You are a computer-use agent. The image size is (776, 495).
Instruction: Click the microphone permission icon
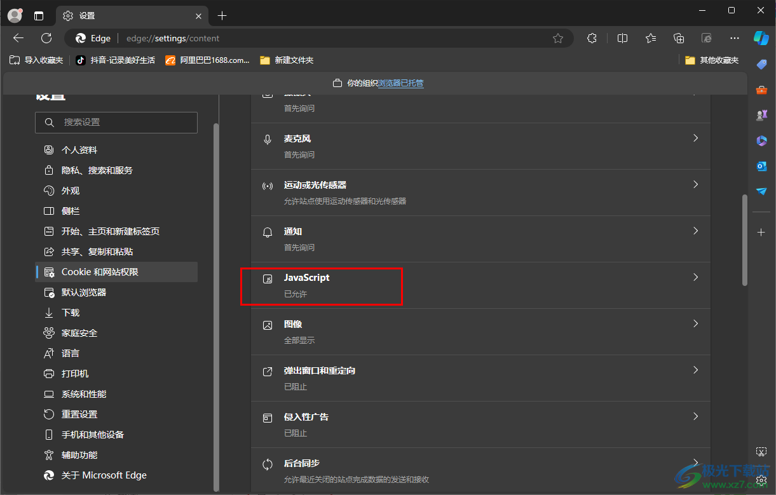[x=268, y=140]
